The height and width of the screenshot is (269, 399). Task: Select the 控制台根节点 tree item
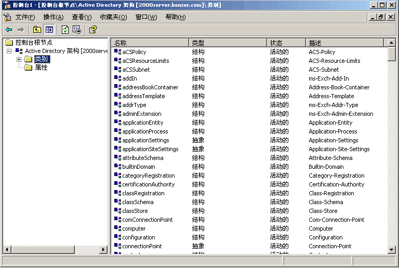pyautogui.click(x=34, y=42)
